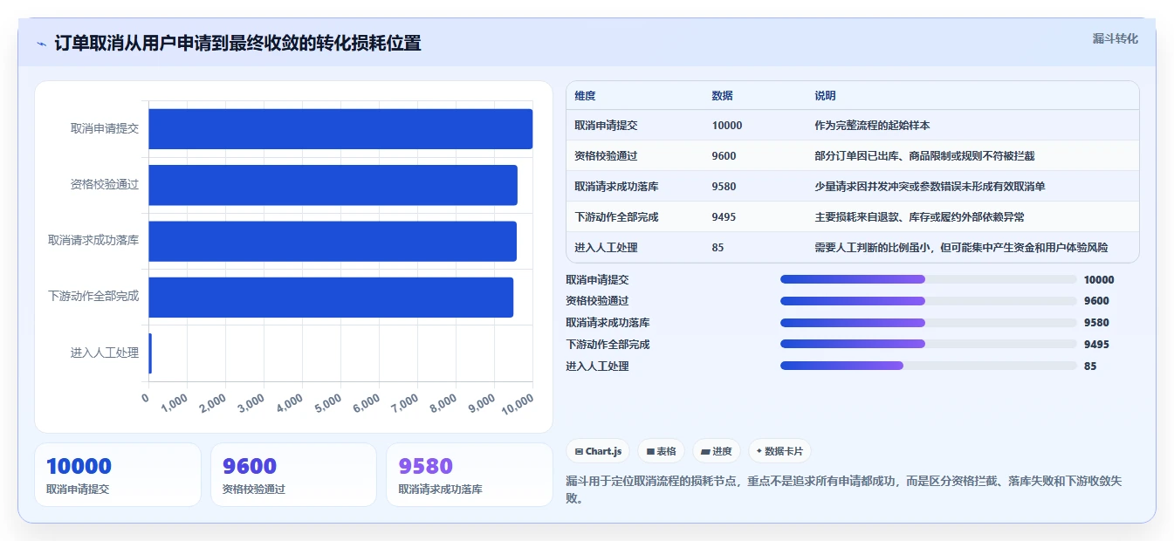Select the 进度 chip
The image size is (1174, 541).
pos(716,451)
